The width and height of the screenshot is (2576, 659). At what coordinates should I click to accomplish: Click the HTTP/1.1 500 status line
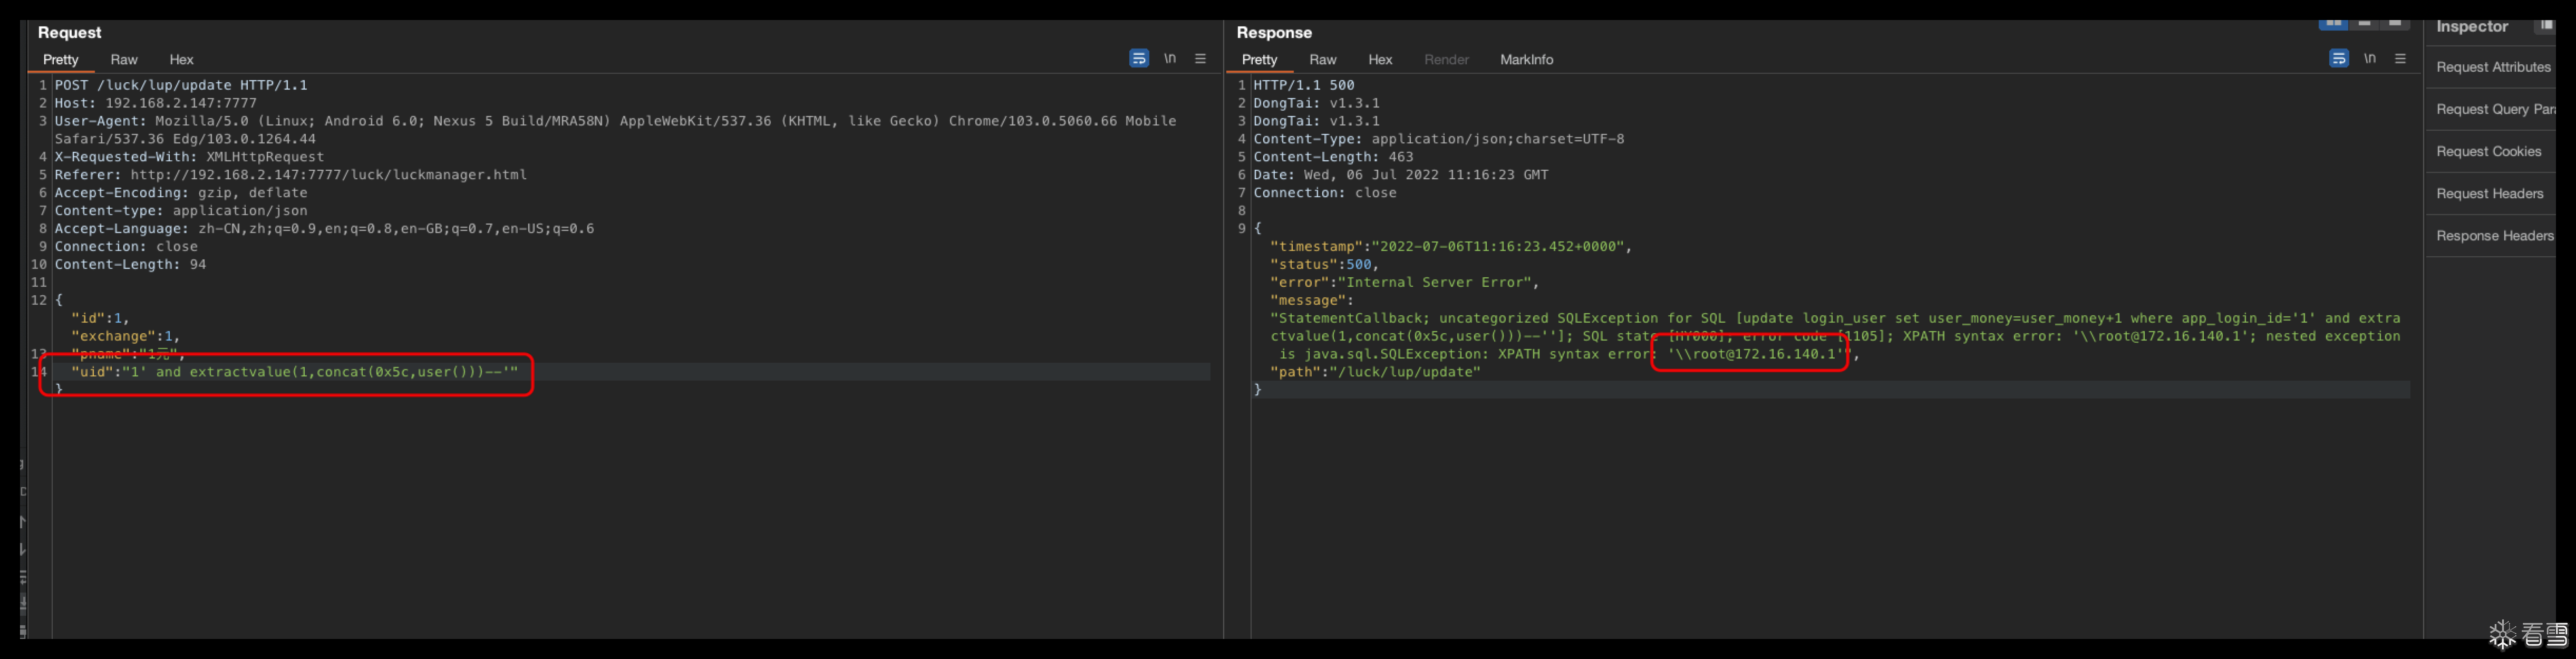[1304, 85]
